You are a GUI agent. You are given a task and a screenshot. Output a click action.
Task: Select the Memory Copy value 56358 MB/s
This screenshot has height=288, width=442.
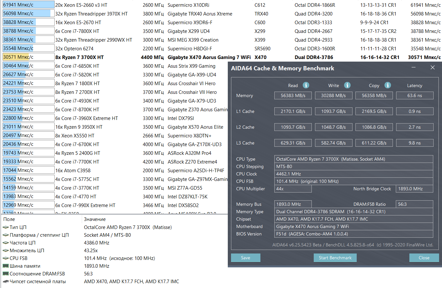(x=374, y=95)
